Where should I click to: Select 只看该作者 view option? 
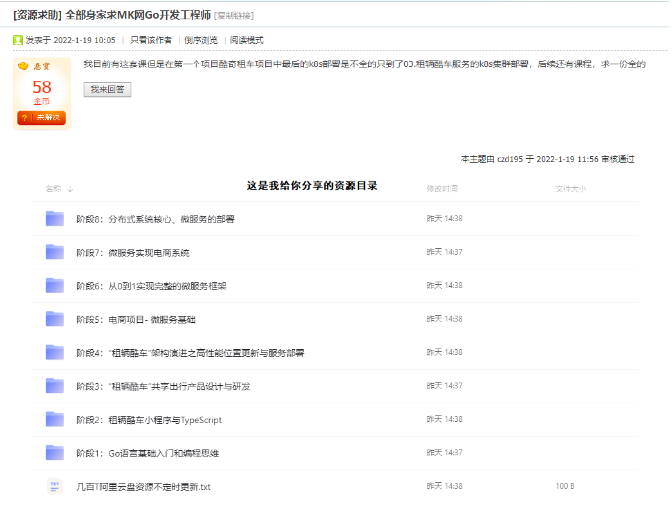point(151,41)
